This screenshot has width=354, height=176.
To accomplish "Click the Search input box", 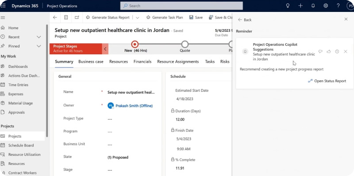I will pyautogui.click(x=181, y=6).
